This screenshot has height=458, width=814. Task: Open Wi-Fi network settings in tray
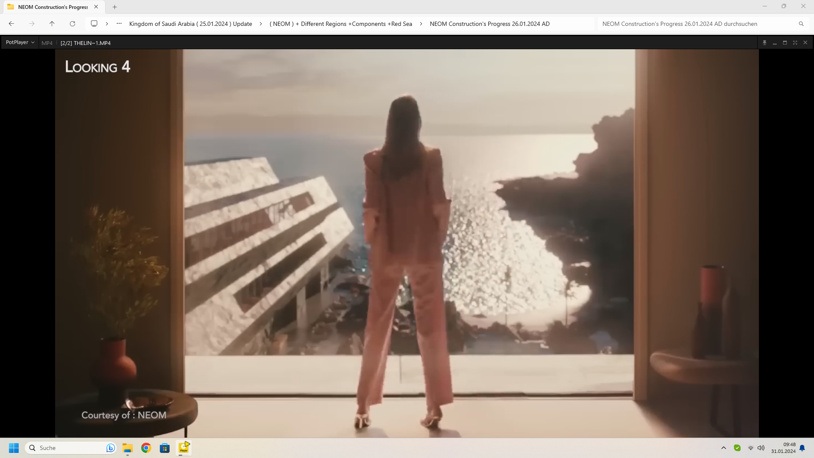[x=751, y=448]
